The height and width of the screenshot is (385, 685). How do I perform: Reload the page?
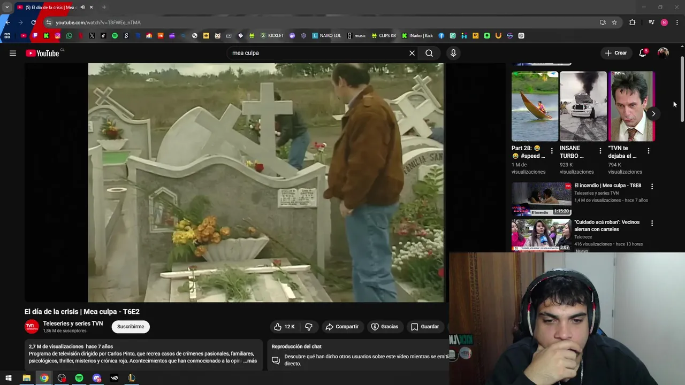33,22
